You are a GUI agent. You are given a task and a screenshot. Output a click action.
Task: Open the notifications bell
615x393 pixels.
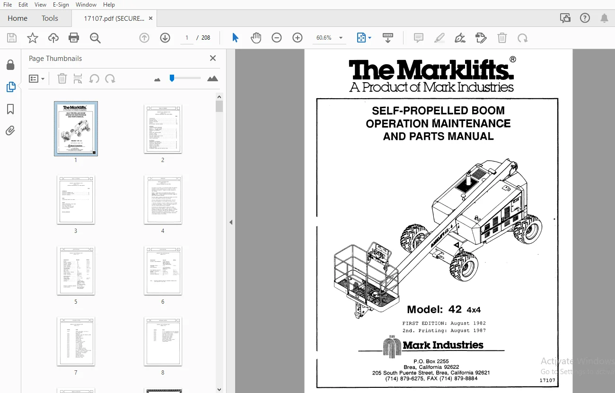605,18
